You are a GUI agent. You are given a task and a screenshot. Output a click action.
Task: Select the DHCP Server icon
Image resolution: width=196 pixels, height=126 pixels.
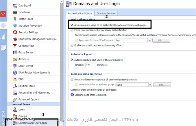point(15,66)
